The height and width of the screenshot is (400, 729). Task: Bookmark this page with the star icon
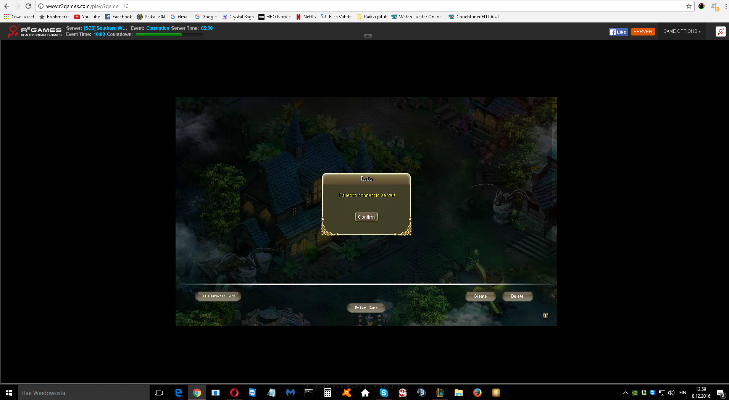click(x=689, y=6)
